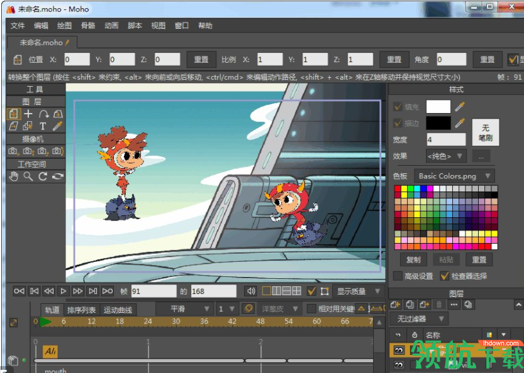
Task: Click the Layer Comps icon
Action: 468,305
